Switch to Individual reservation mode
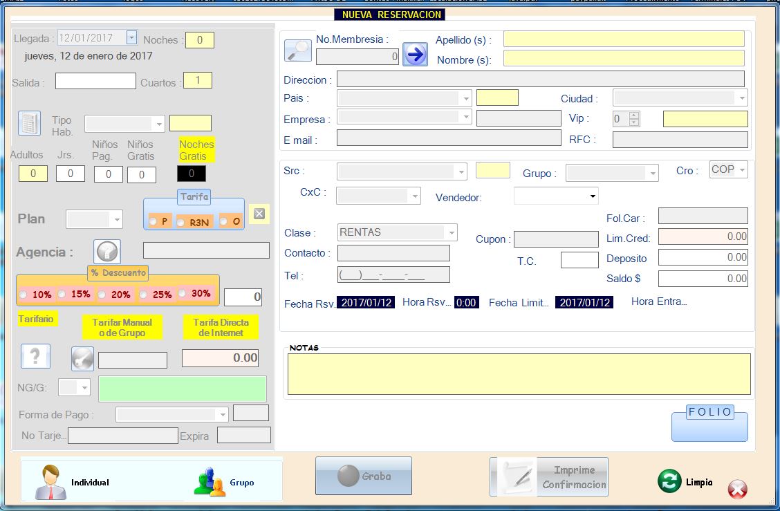 [73, 482]
